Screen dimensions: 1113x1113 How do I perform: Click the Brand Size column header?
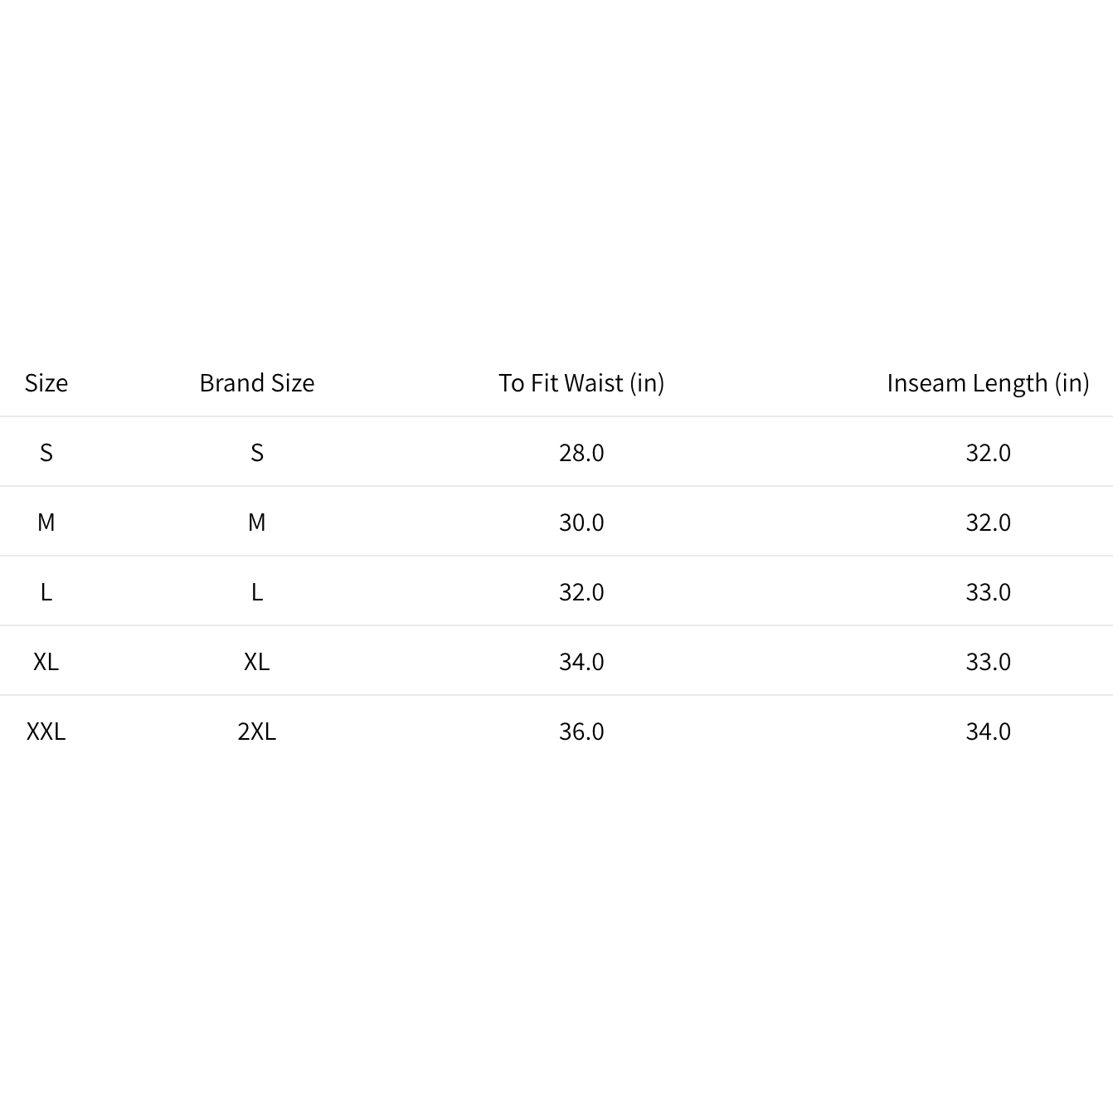click(x=257, y=383)
